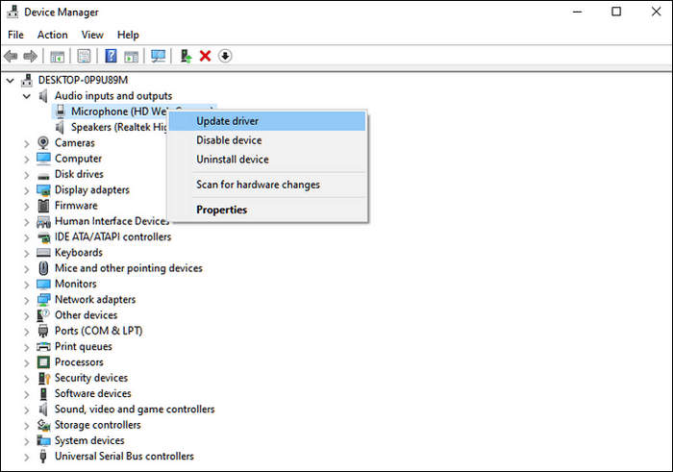Click the Ports (COM & LPT) icon
Viewport: 673px width, 472px height.
(x=43, y=331)
